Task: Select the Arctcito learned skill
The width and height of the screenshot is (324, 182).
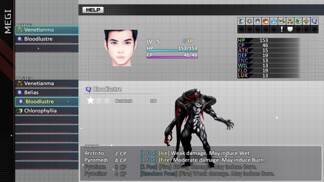Action: click(95, 153)
